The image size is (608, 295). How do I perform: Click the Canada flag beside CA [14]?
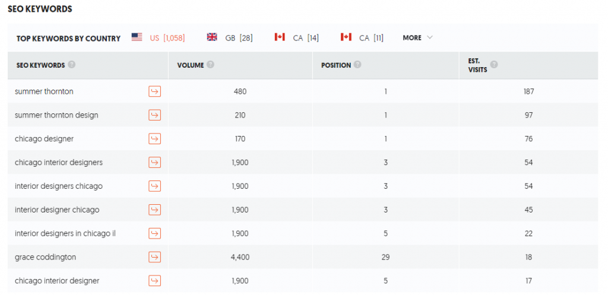coord(280,37)
